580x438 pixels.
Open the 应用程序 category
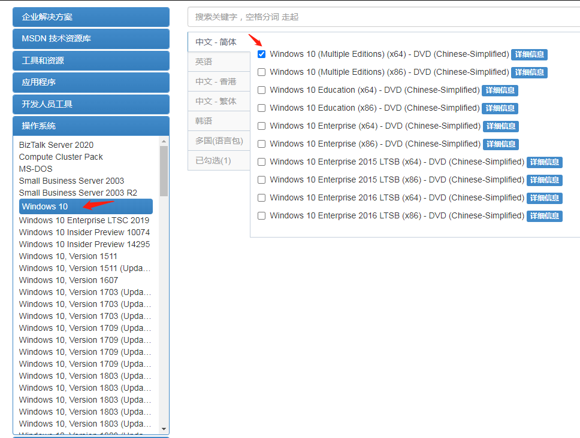click(x=90, y=82)
